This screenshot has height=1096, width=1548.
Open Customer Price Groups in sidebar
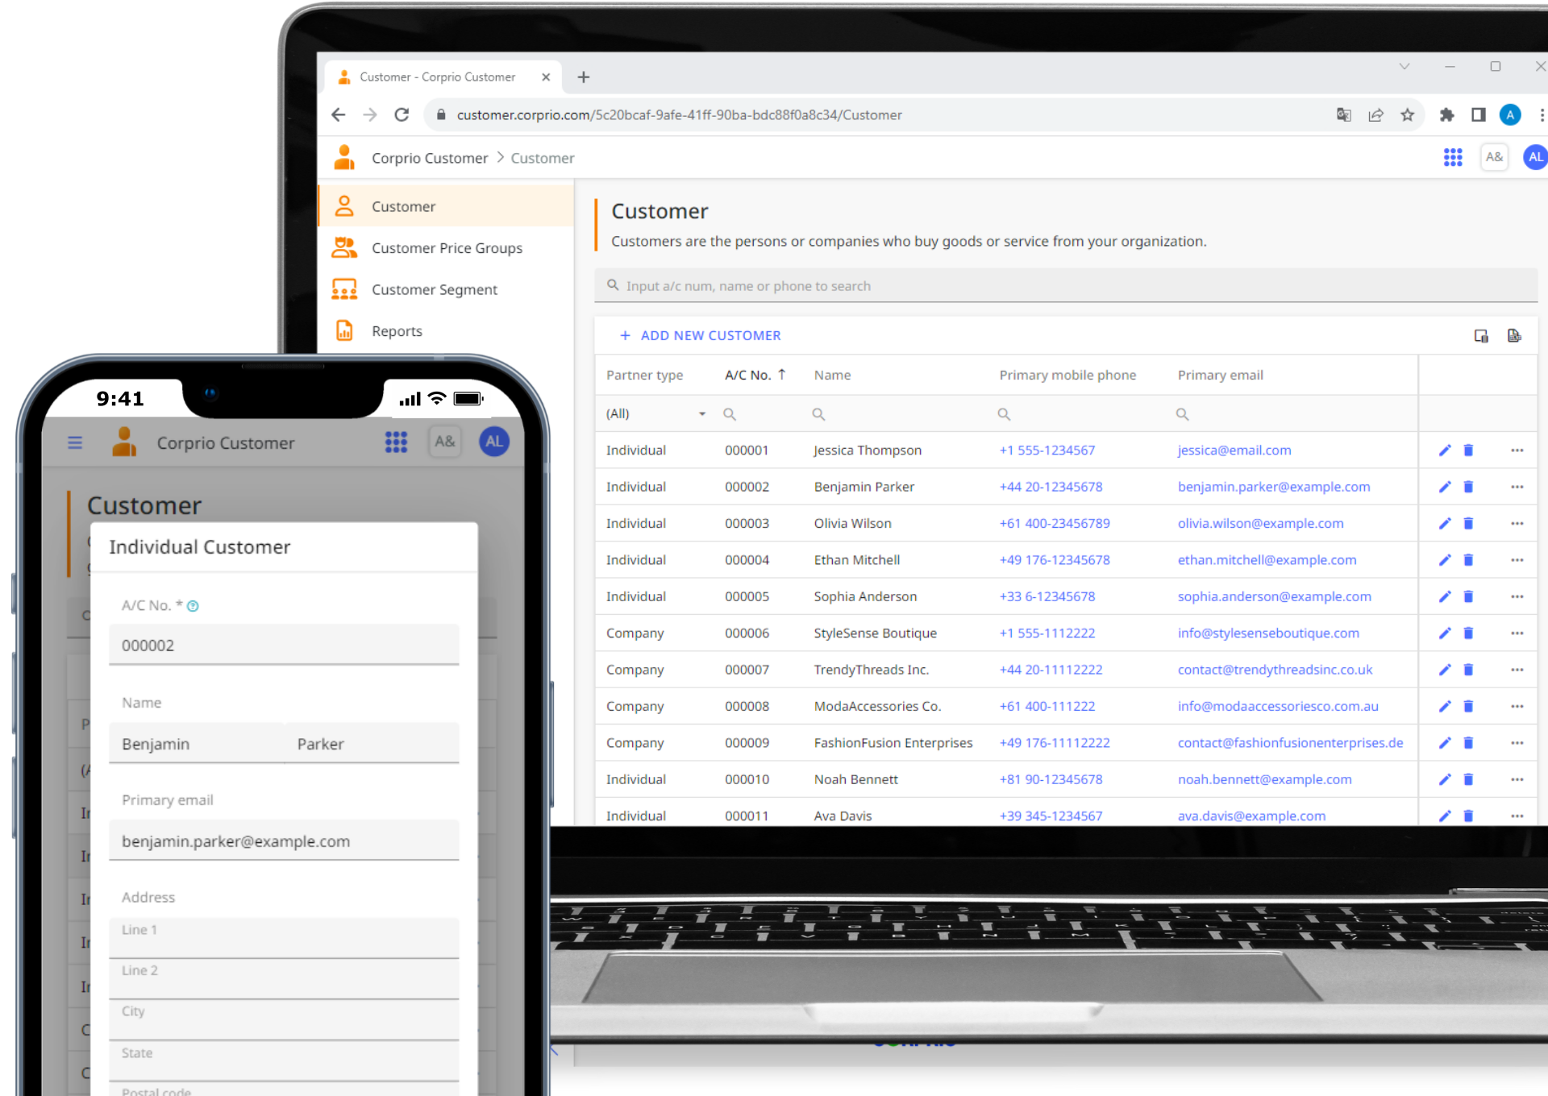[447, 248]
